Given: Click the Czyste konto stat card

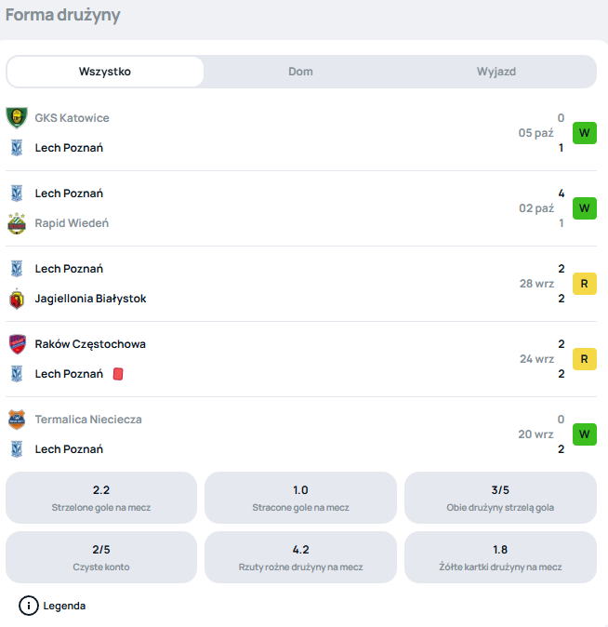Looking at the screenshot, I should click(x=101, y=557).
